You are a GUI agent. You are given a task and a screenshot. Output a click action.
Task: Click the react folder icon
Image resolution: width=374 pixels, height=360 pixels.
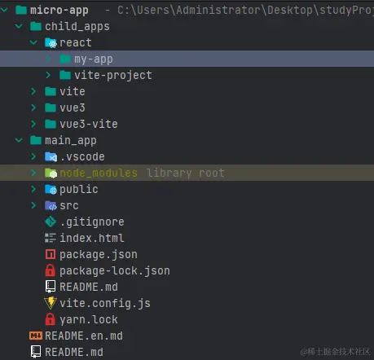point(51,42)
